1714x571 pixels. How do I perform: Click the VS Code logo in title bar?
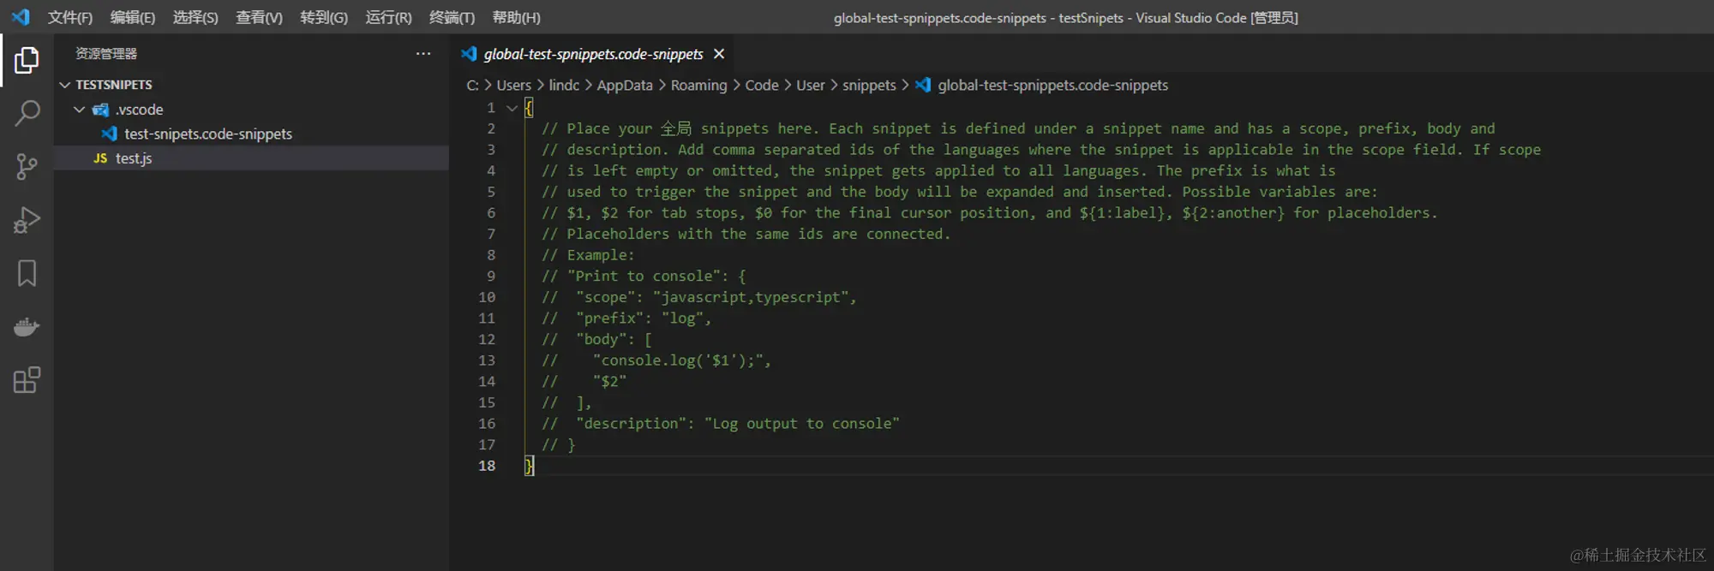point(21,17)
